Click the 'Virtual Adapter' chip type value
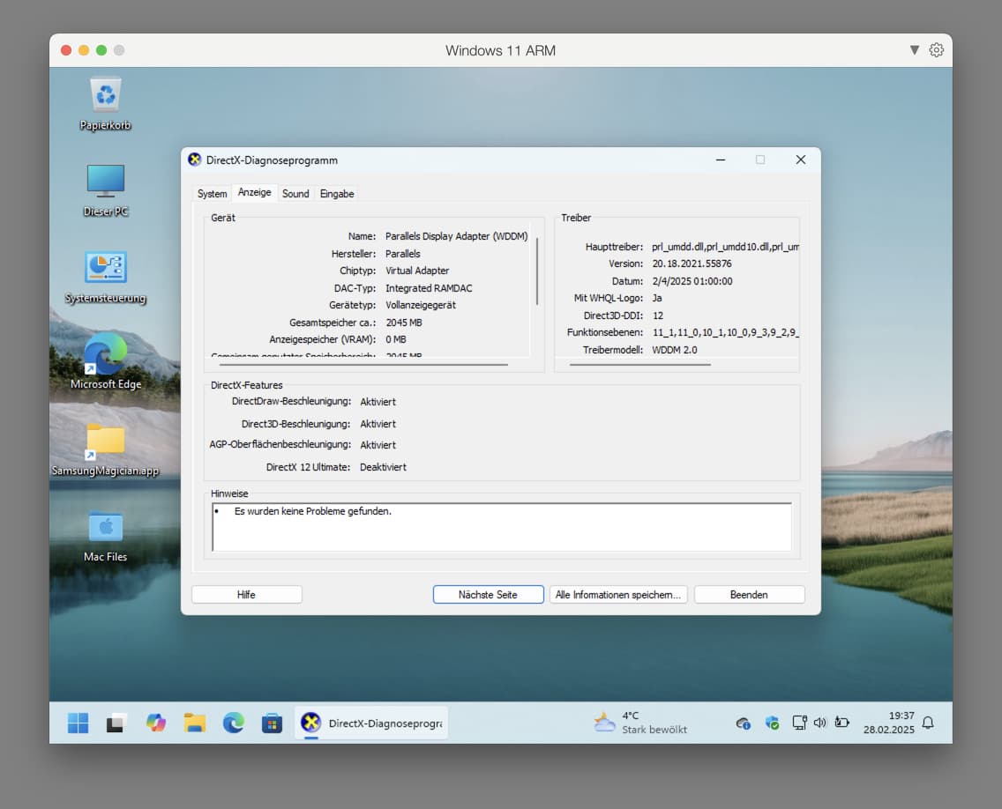Image resolution: width=1002 pixels, height=809 pixels. pyautogui.click(x=417, y=271)
